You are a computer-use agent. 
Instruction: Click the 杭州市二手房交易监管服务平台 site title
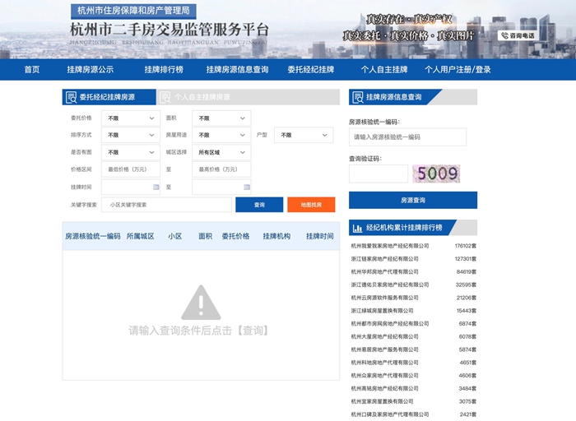tap(170, 30)
